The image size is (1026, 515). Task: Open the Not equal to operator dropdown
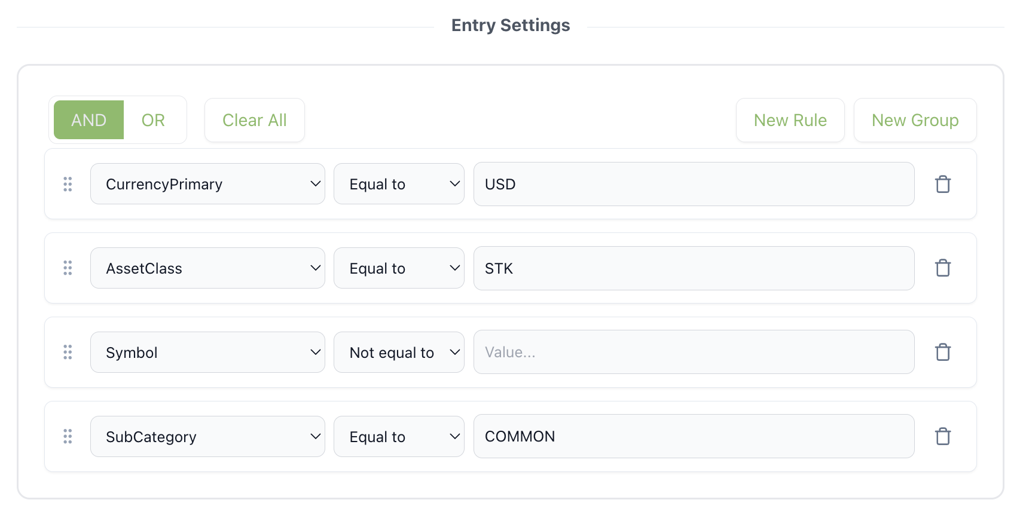click(x=399, y=352)
